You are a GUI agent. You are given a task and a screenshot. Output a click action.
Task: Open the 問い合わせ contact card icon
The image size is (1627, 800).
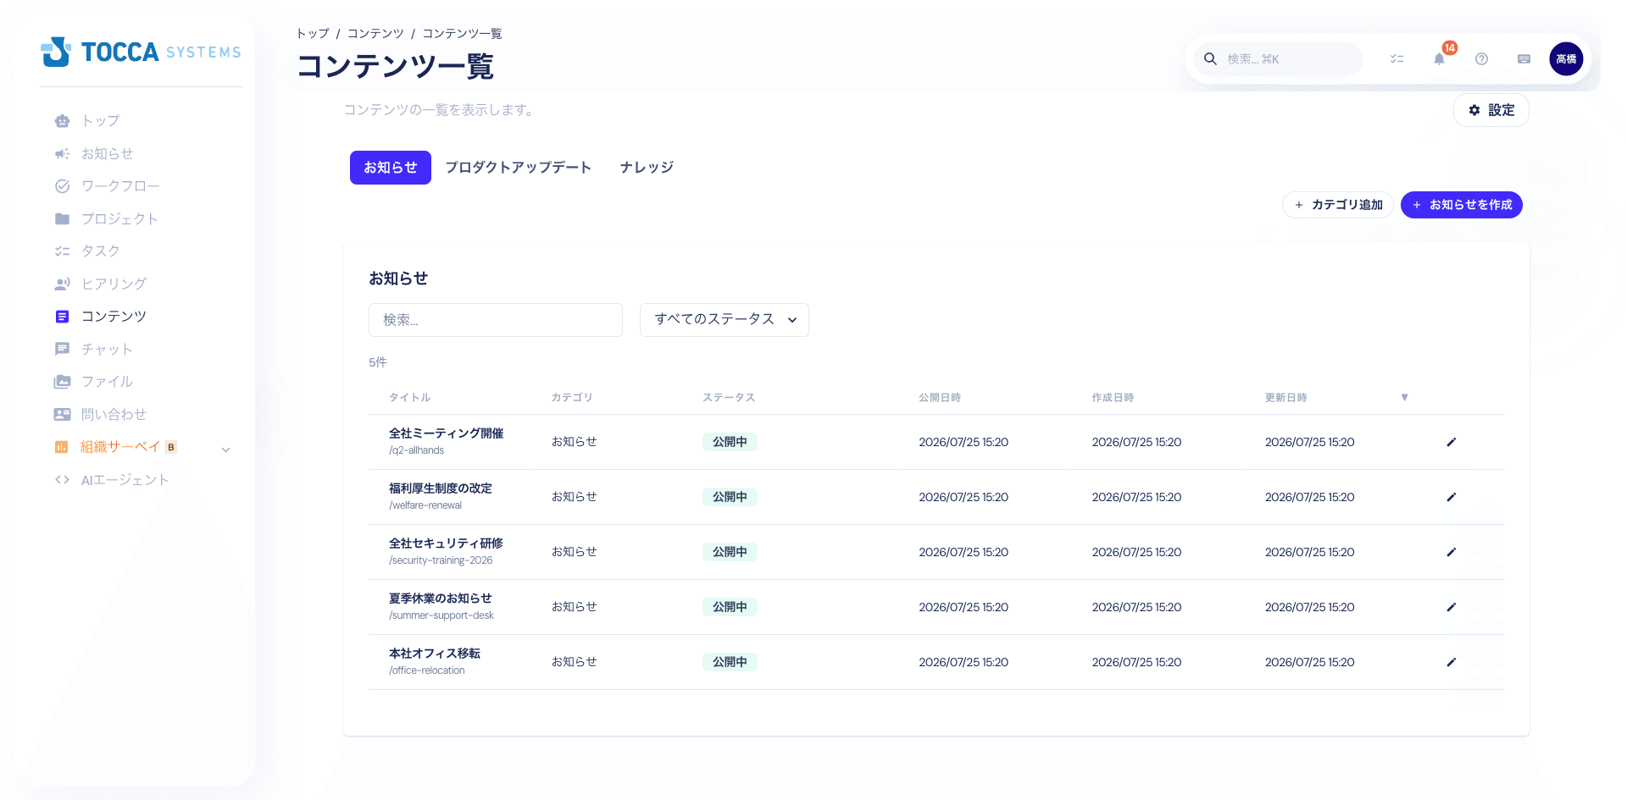pos(62,414)
